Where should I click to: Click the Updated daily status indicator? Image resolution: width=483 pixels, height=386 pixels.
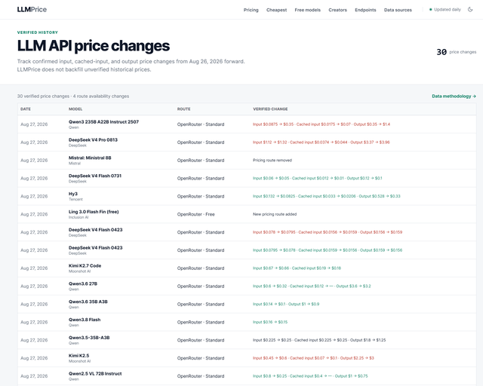445,10
